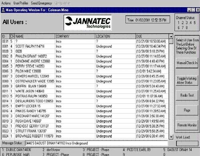Viewport: 200px width, 156px height.
Task: Click the Radio Test button
Action: tap(187, 95)
